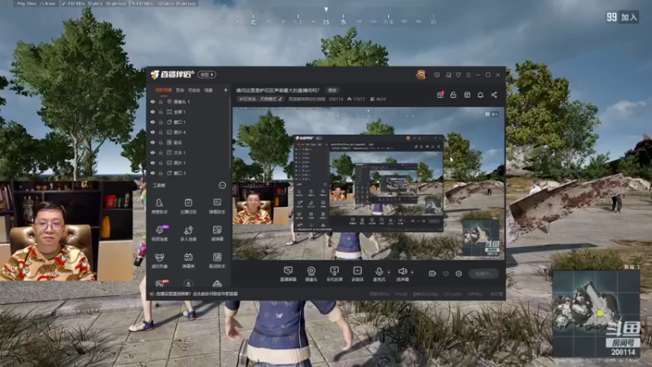Lock the 窗口 3 source

click(161, 173)
